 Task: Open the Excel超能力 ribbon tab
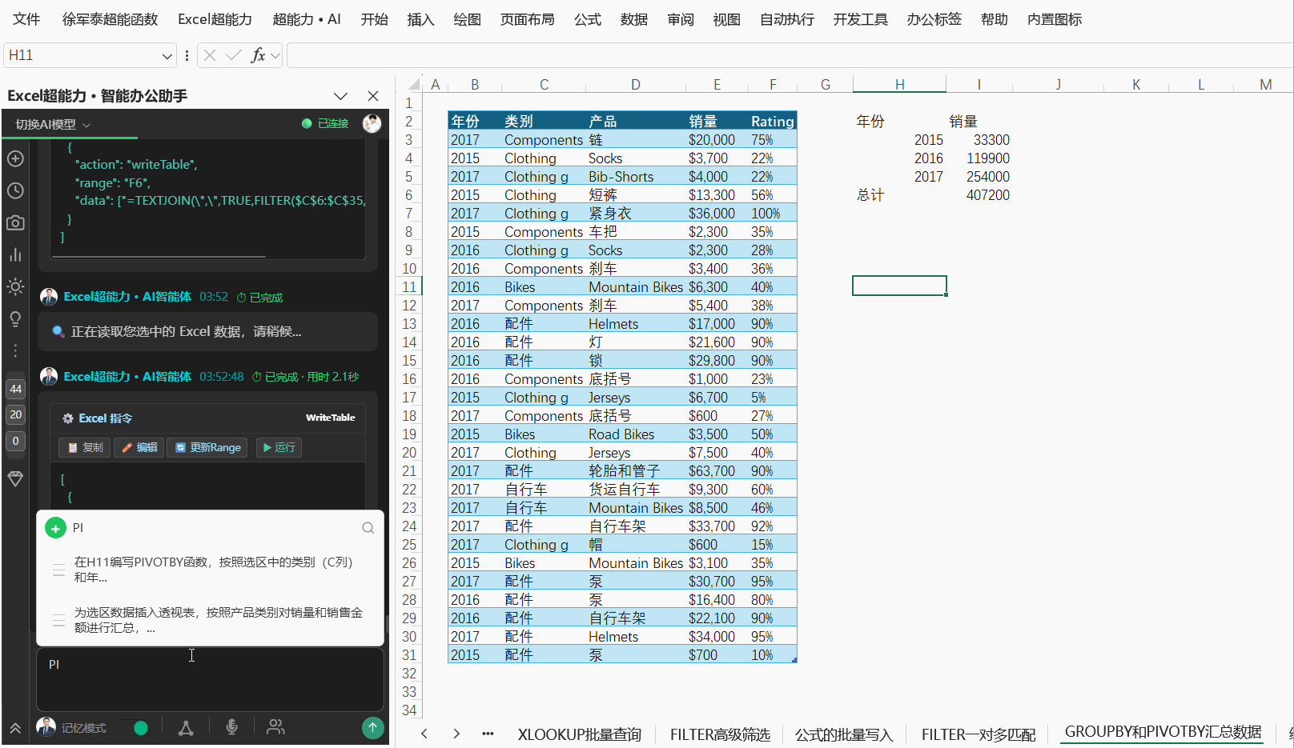215,19
